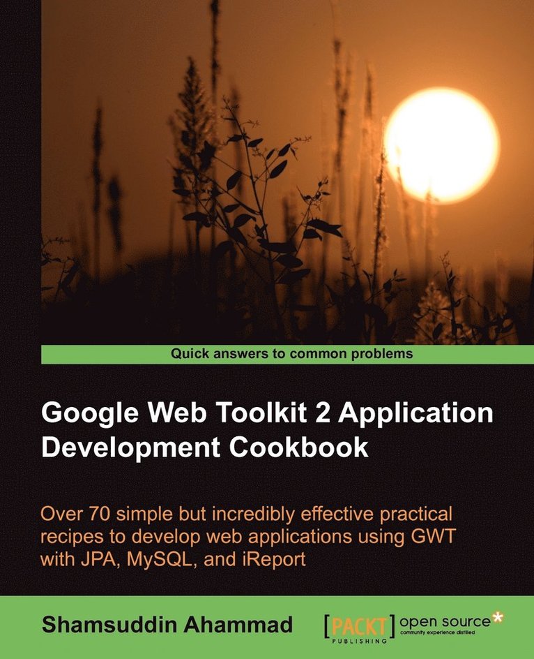Select the 'Quick answers to common problems' banner
Screen dimensions: 534x659
(x=291, y=354)
